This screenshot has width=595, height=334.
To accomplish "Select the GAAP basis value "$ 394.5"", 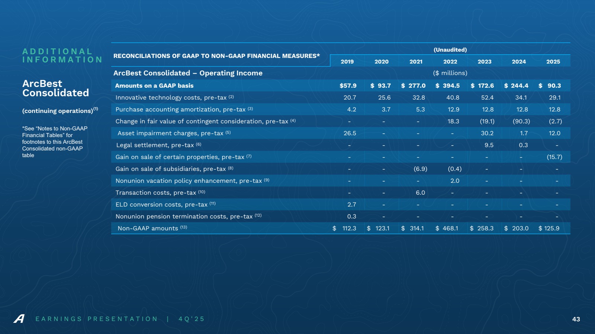I will 448,86.
